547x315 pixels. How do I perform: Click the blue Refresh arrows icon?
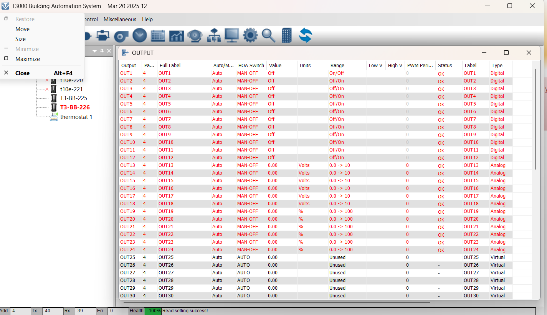305,36
